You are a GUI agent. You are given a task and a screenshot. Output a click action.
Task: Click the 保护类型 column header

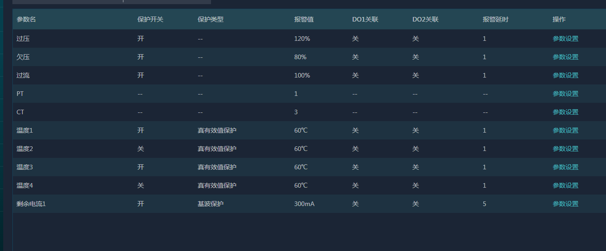coord(211,20)
